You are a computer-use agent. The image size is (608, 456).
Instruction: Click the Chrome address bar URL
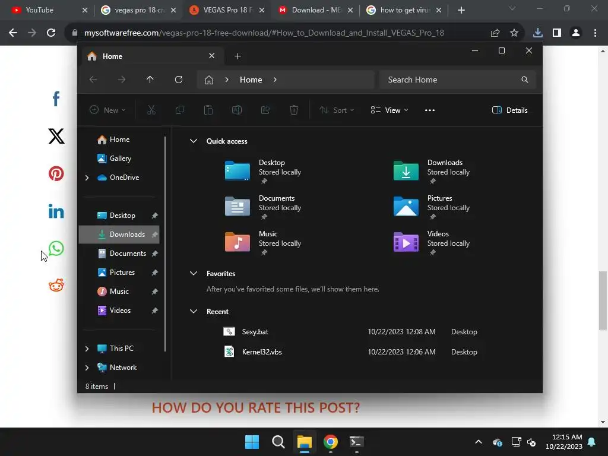point(264,33)
